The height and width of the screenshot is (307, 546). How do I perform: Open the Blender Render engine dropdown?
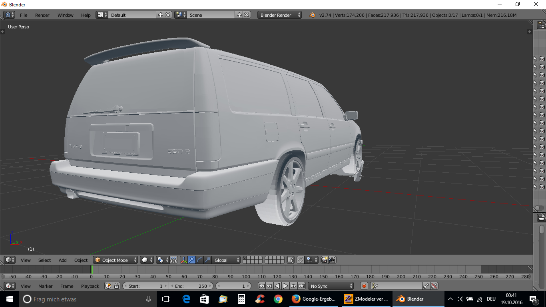pos(280,15)
